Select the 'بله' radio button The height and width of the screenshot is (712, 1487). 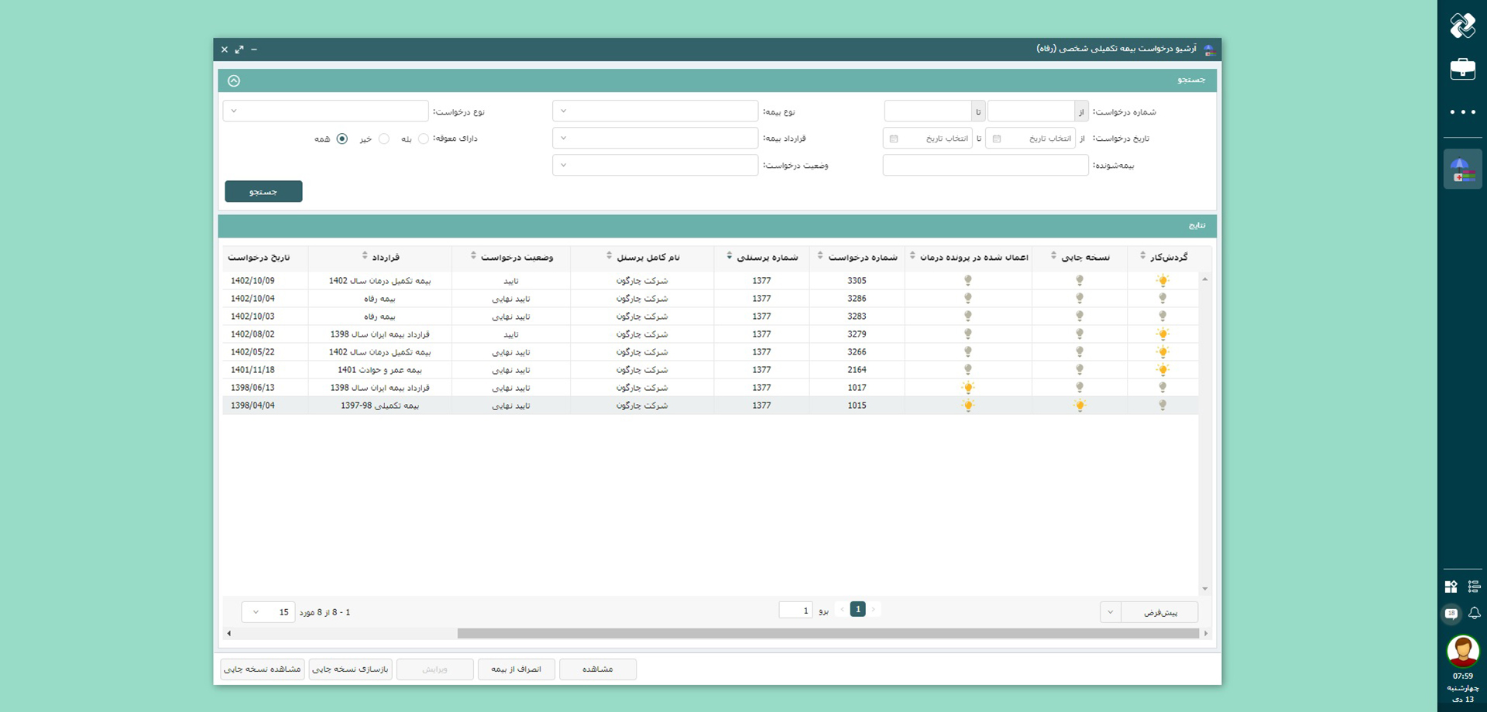click(423, 139)
